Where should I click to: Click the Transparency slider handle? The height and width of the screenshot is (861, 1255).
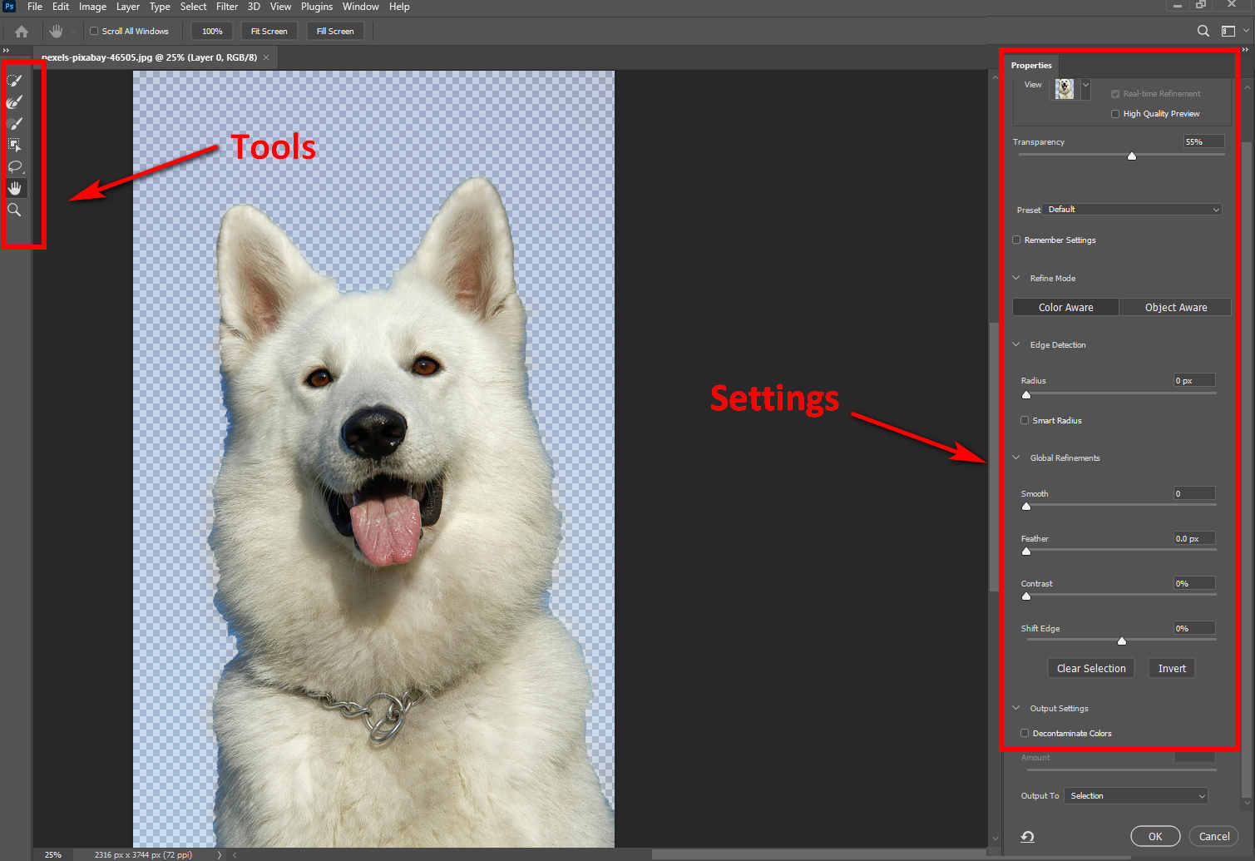point(1132,156)
